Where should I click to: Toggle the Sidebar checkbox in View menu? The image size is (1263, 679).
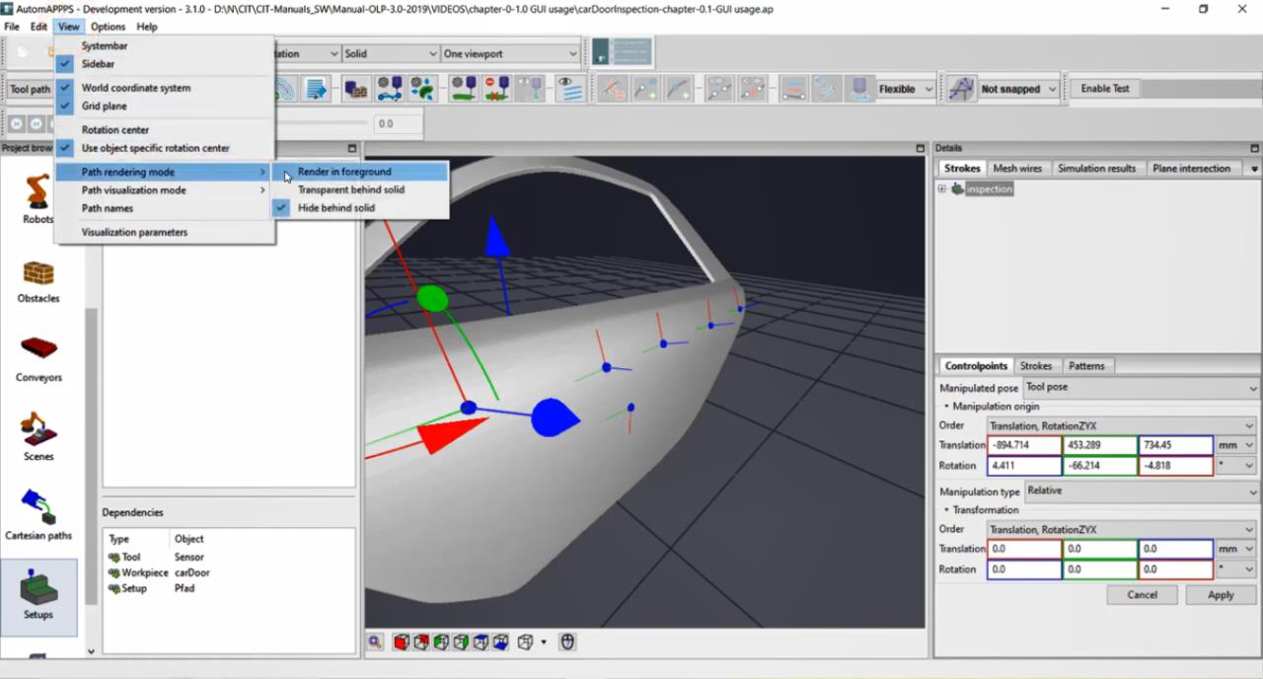[x=98, y=64]
